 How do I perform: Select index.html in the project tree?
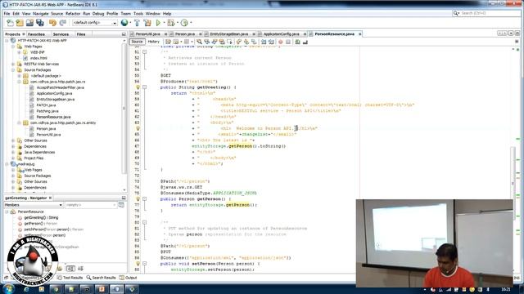(x=38, y=58)
